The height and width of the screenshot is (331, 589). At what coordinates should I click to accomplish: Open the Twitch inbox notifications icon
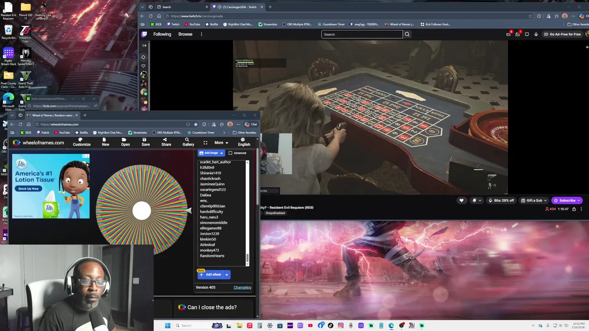pyautogui.click(x=518, y=34)
